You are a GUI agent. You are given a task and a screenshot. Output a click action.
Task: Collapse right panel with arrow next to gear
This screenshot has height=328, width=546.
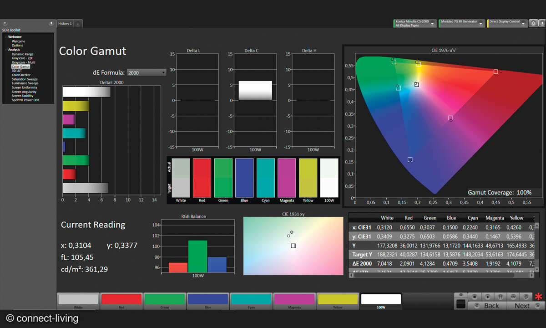(x=541, y=23)
